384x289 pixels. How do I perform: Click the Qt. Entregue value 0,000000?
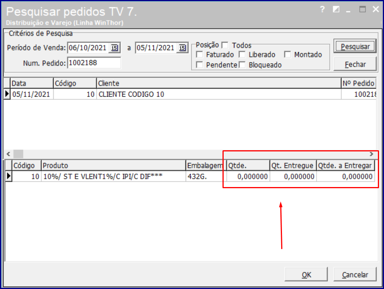(293, 176)
